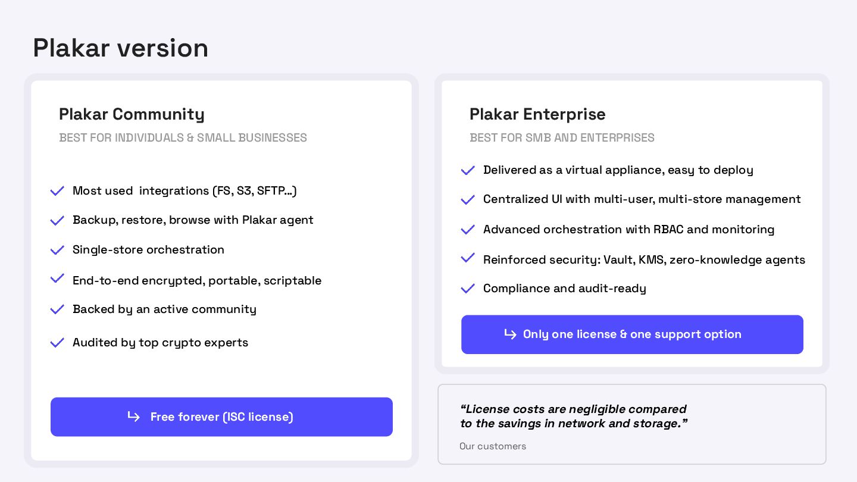Image resolution: width=857 pixels, height=482 pixels.
Task: Click Best for SMB and Enterprises subtitle
Action: tap(562, 138)
